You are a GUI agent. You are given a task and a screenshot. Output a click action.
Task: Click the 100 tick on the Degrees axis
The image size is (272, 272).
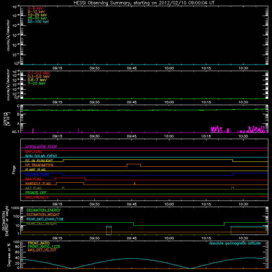[16, 242]
